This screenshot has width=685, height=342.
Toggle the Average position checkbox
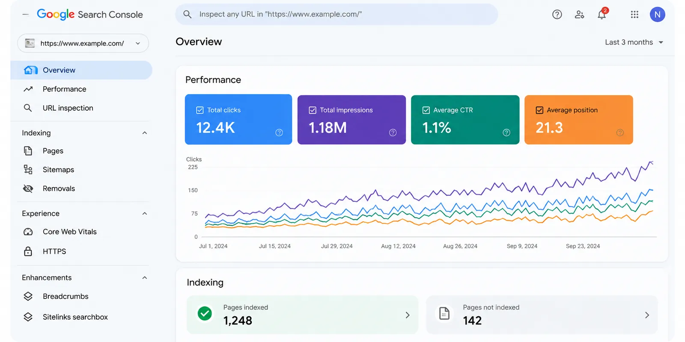[x=539, y=110]
